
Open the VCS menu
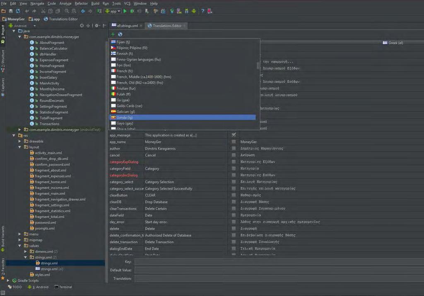(x=127, y=3)
